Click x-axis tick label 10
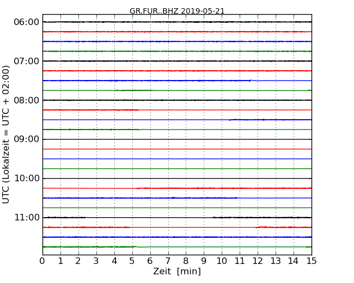The width and height of the screenshot is (354, 283). pos(222,261)
